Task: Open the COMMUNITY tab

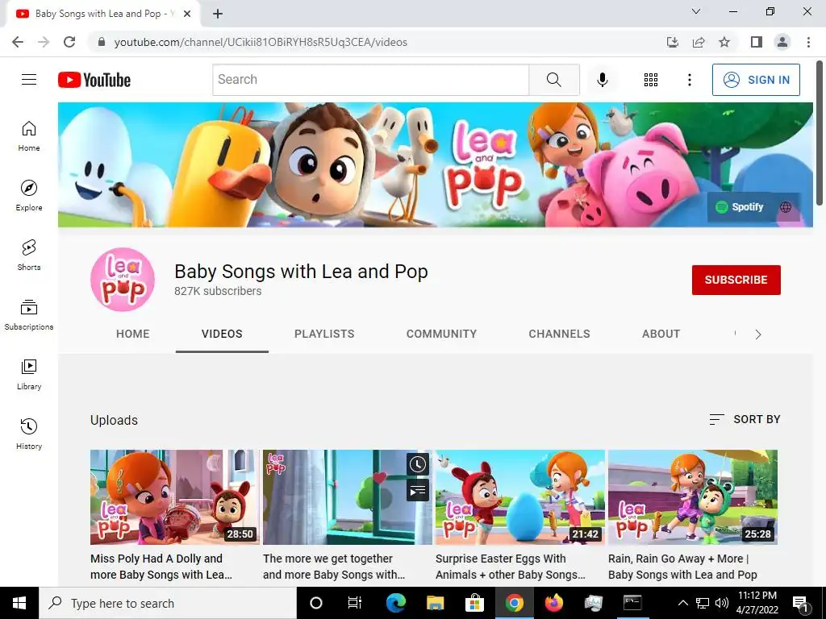Action: click(x=441, y=334)
